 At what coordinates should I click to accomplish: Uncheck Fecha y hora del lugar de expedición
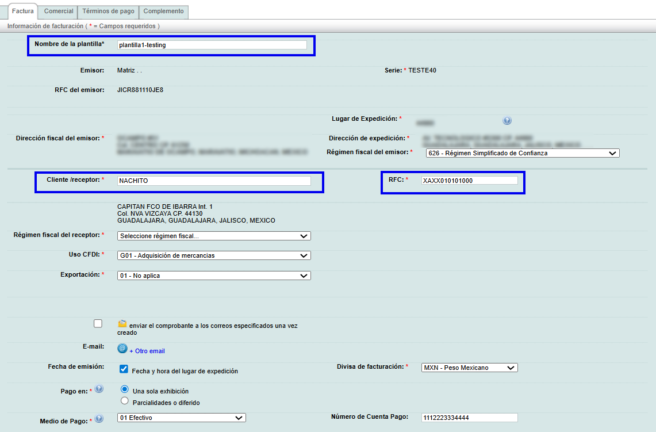point(123,369)
